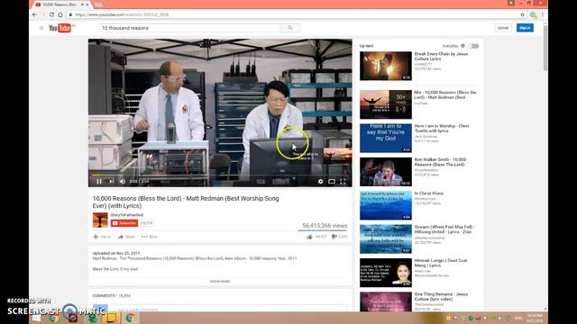Open 'In Christ Alone' video thumbnail
This screenshot has height=324, width=577.
[x=386, y=205]
